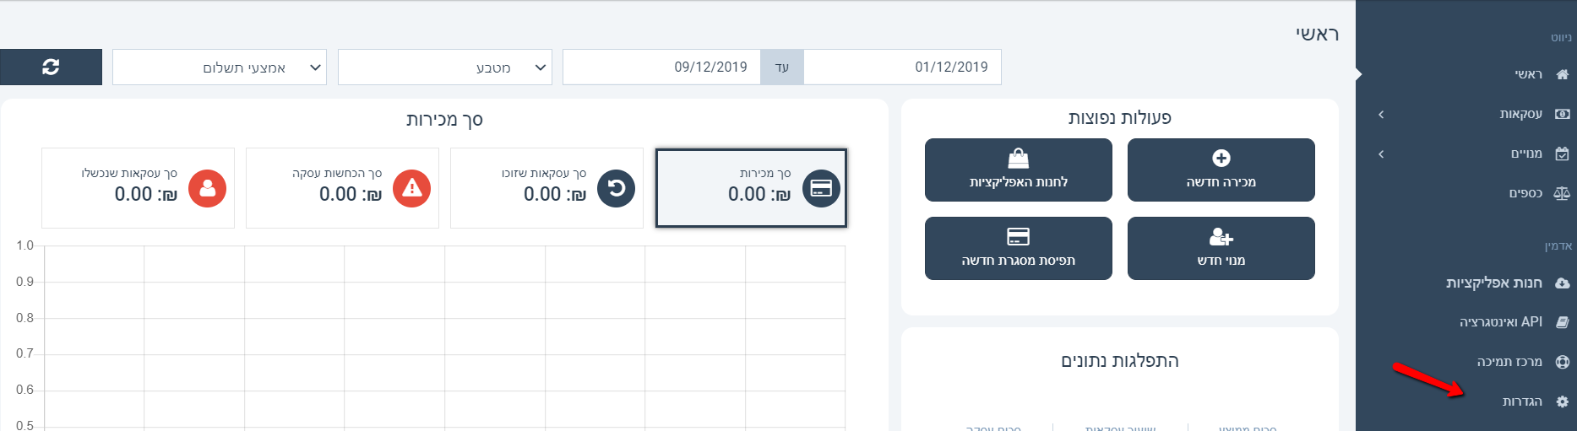The height and width of the screenshot is (431, 1577).
Task: Click the home icon next to ראשי
Action: tap(1562, 74)
